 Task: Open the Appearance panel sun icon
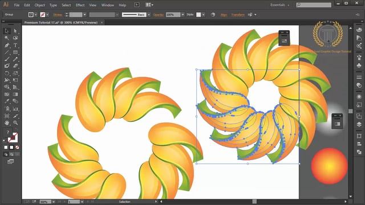pos(359,96)
